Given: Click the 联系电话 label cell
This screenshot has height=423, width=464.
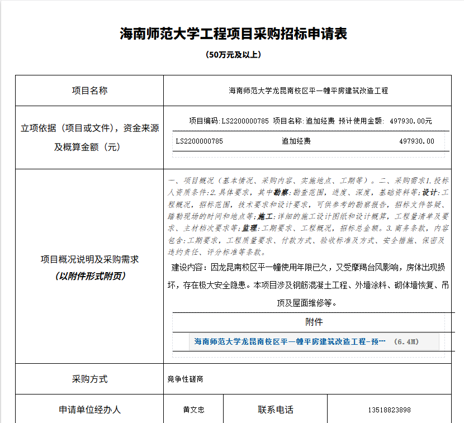Looking at the screenshot, I should pyautogui.click(x=276, y=410).
